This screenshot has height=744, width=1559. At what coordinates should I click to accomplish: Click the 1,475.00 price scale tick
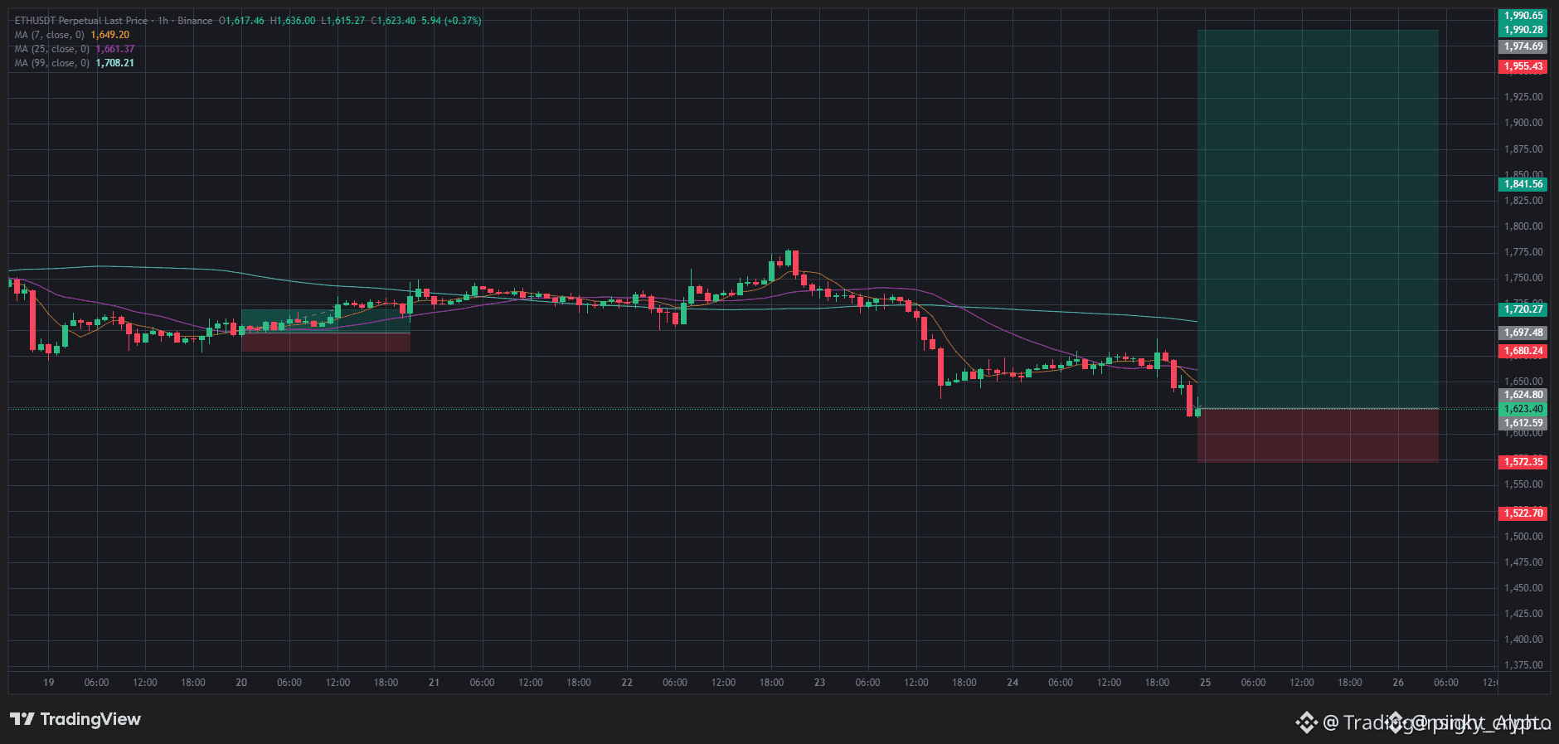tap(1523, 562)
